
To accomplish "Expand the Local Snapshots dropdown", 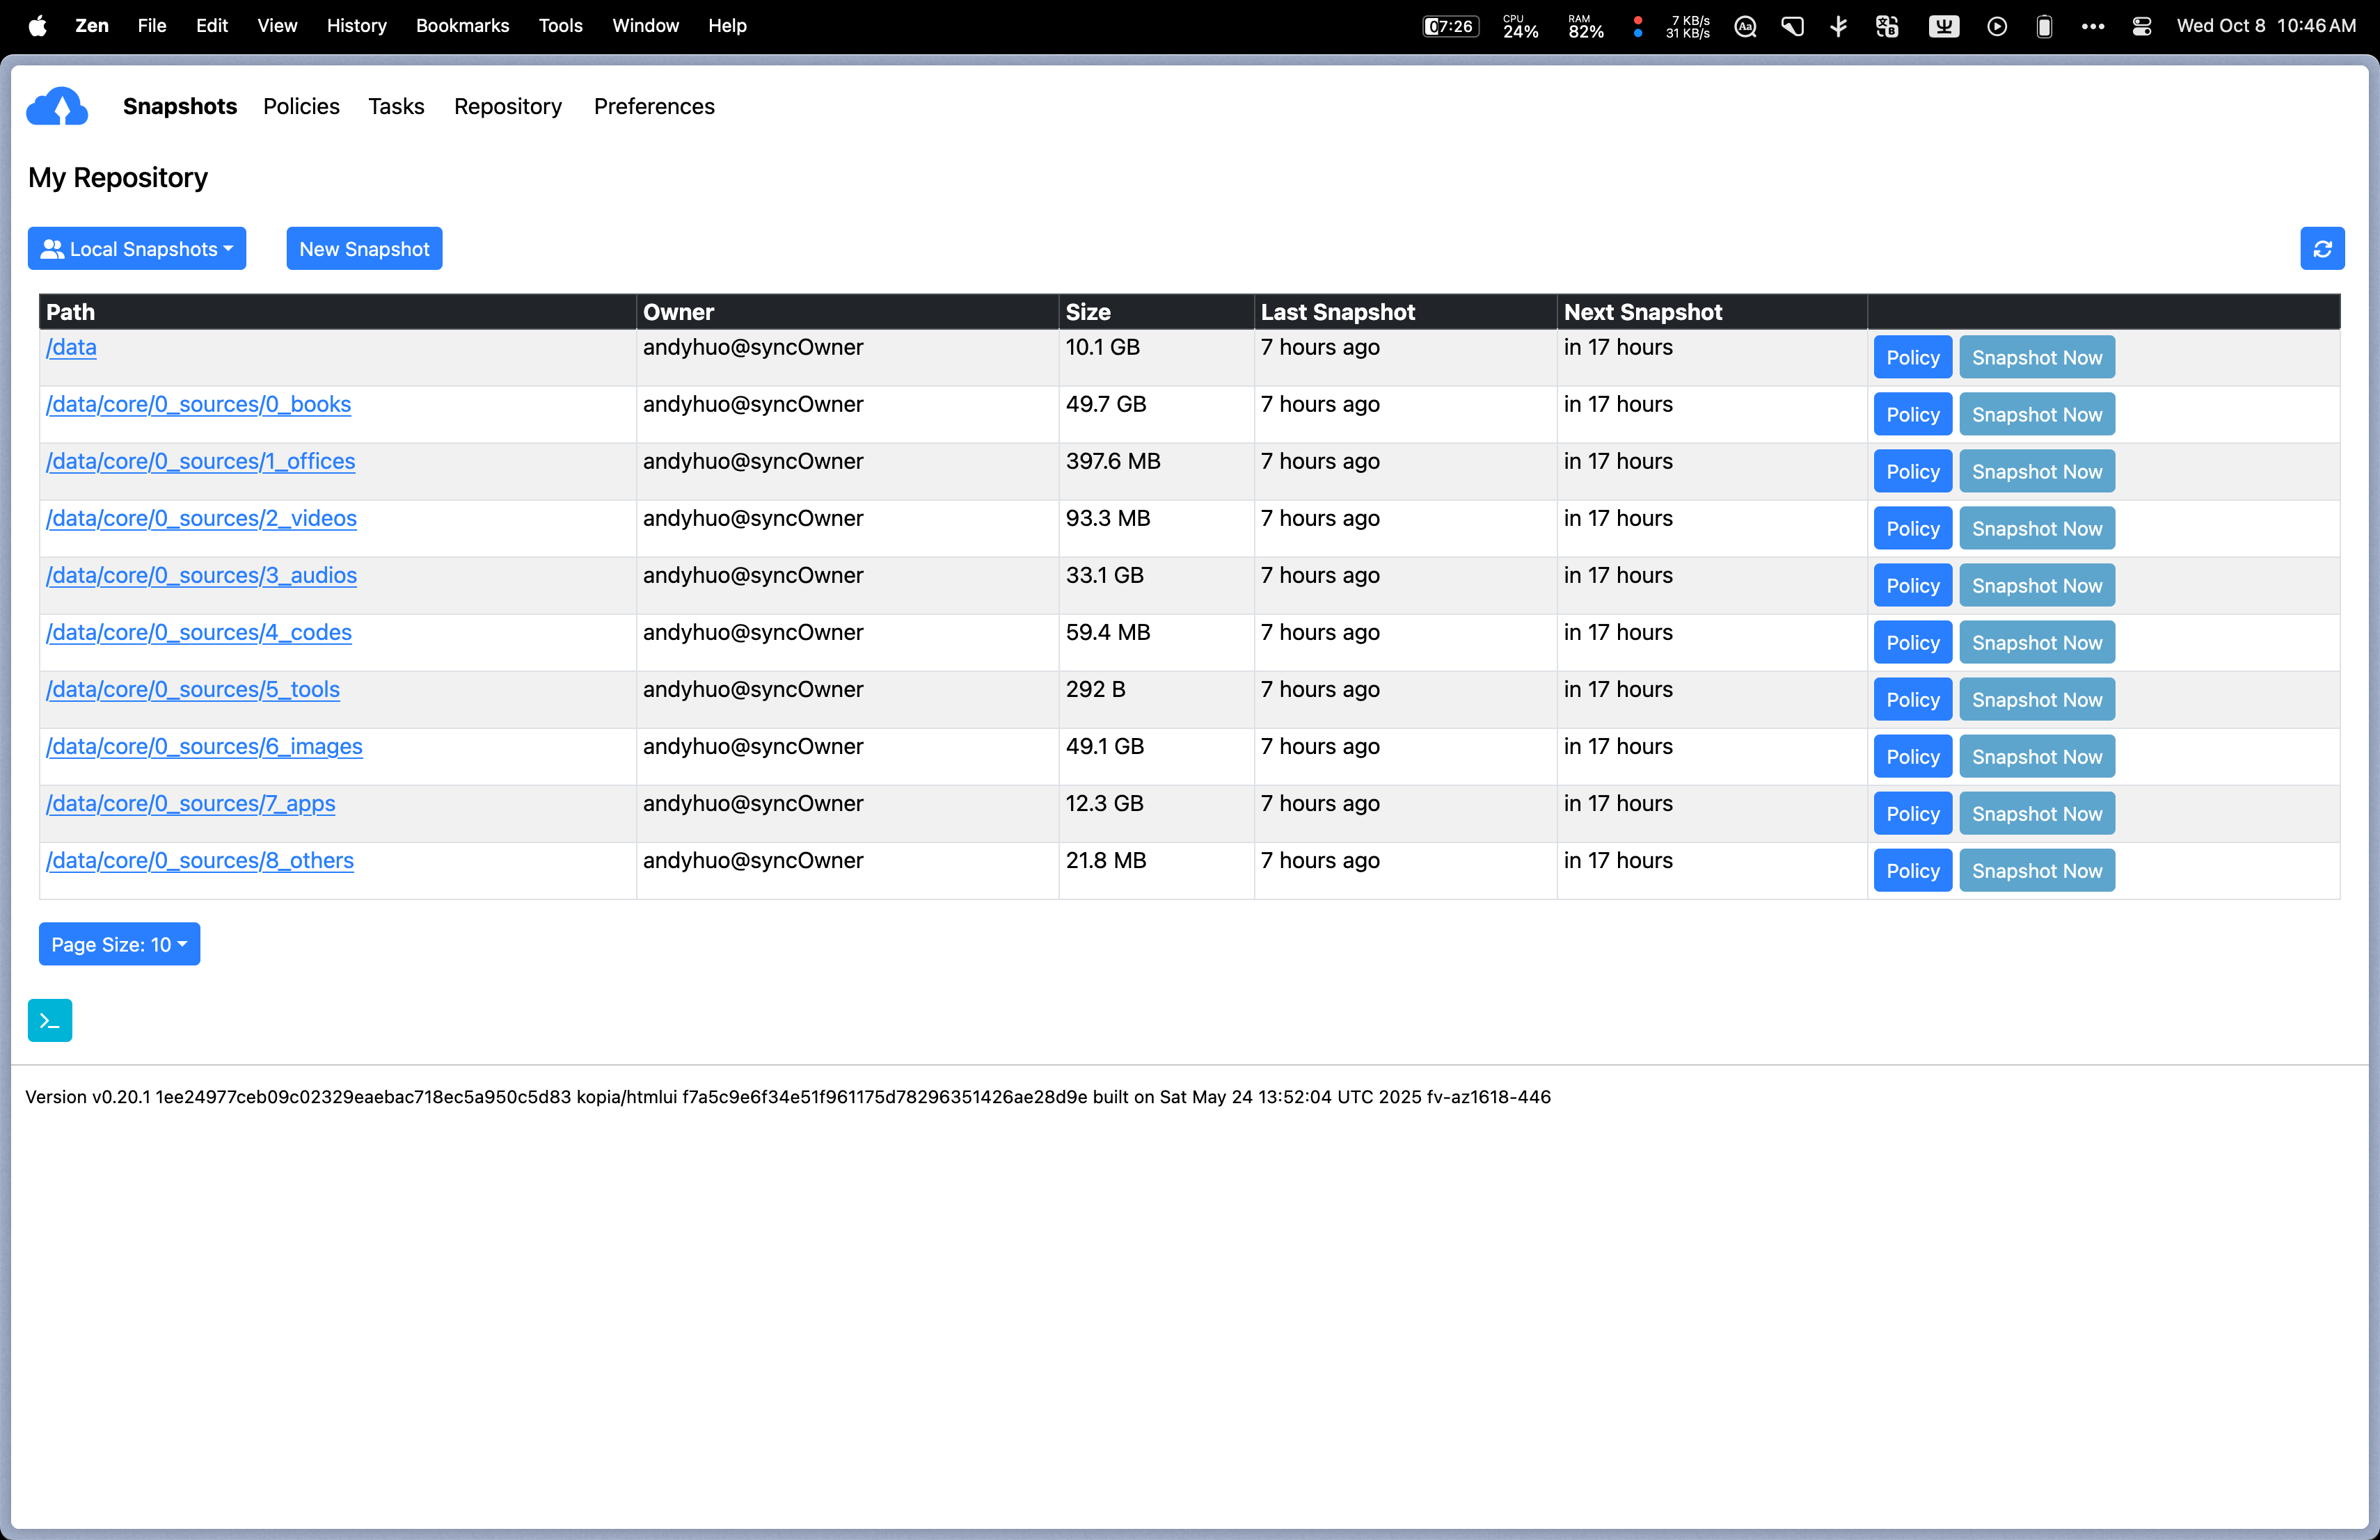I will coord(137,249).
